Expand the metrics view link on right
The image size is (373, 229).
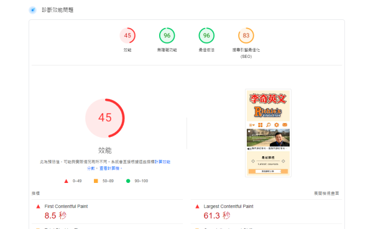click(x=326, y=194)
